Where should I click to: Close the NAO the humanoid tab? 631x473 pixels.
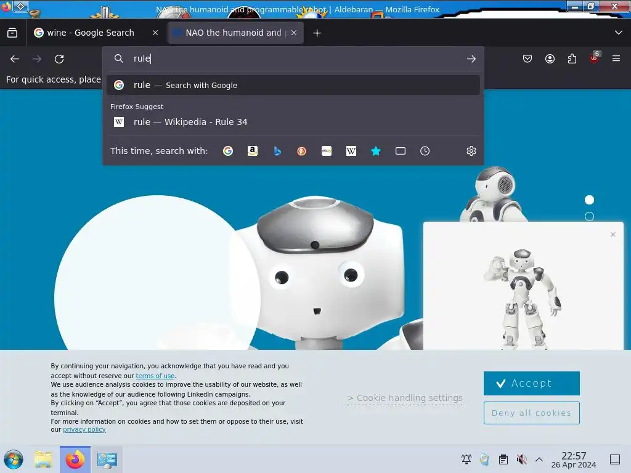tap(294, 33)
